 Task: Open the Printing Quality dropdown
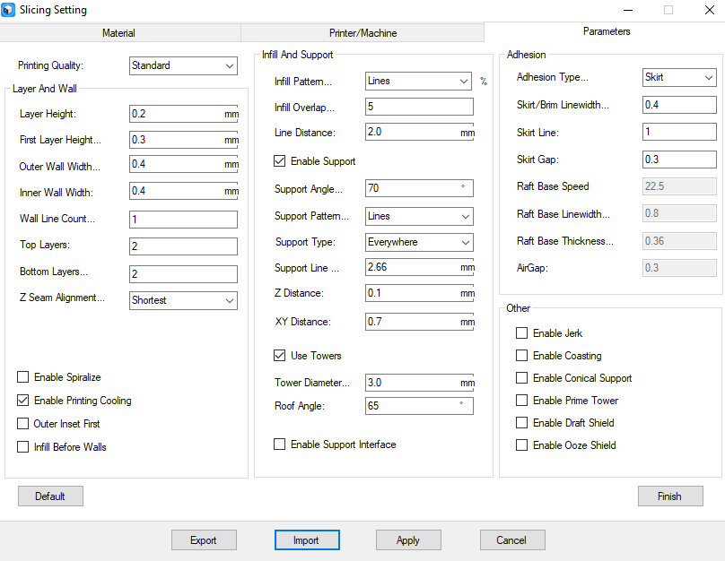point(183,65)
